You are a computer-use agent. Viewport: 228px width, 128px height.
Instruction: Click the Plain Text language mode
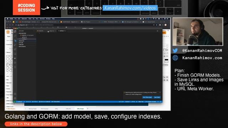[x=141, y=102]
